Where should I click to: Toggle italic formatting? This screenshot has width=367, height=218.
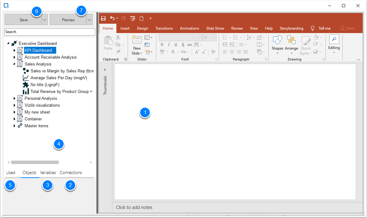pyautogui.click(x=169, y=45)
